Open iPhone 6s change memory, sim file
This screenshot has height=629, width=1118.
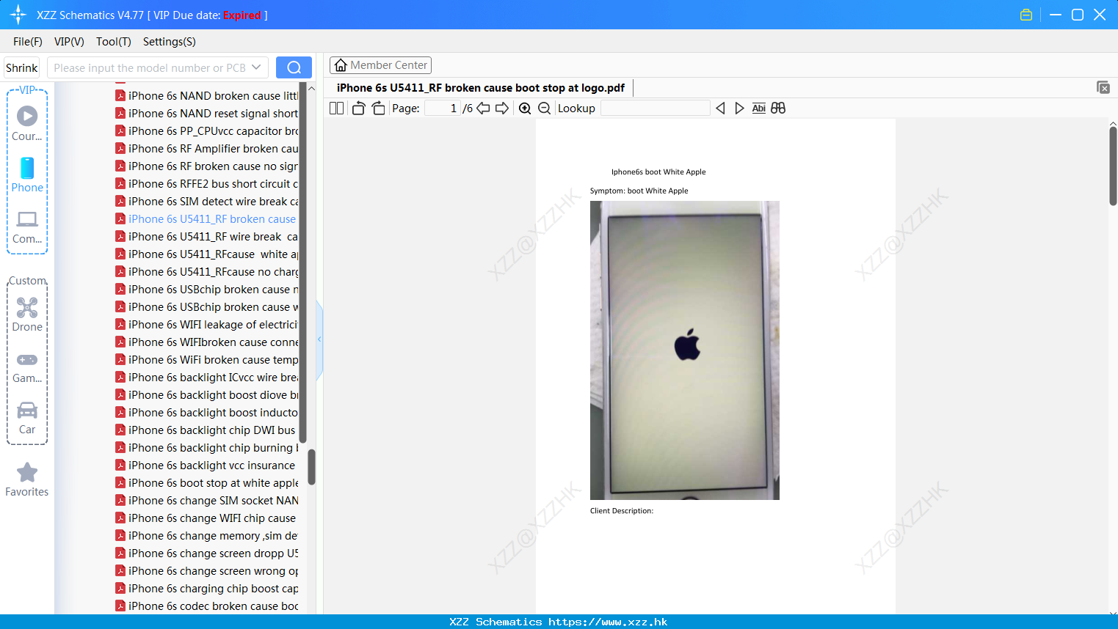point(206,536)
